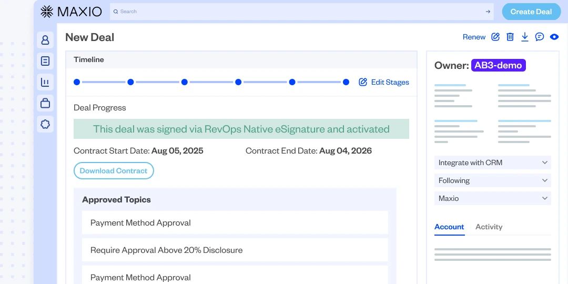Open the settings badge sidebar icon

click(45, 124)
